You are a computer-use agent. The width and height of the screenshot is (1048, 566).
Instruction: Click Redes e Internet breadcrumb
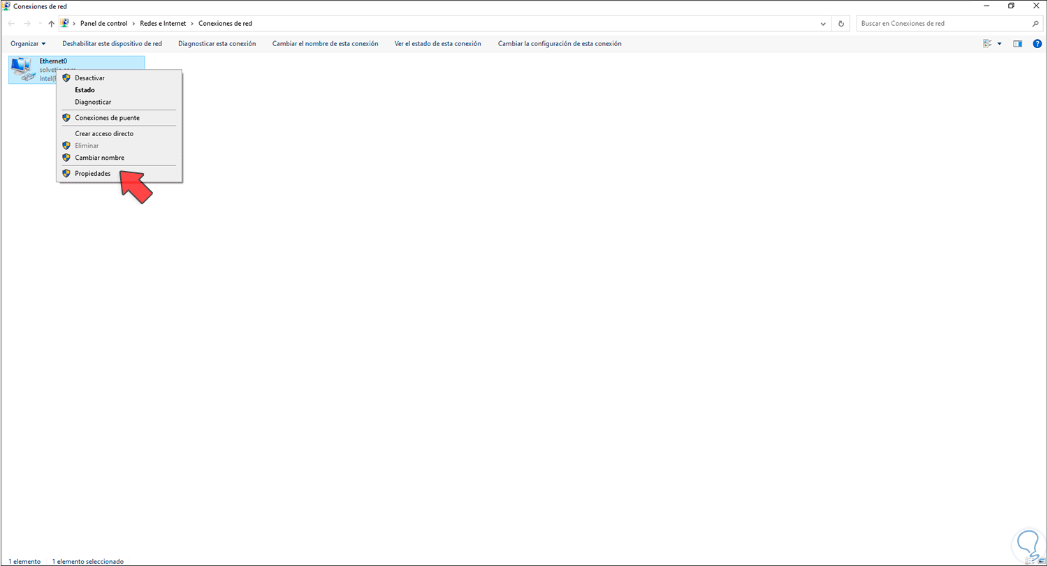pos(163,24)
